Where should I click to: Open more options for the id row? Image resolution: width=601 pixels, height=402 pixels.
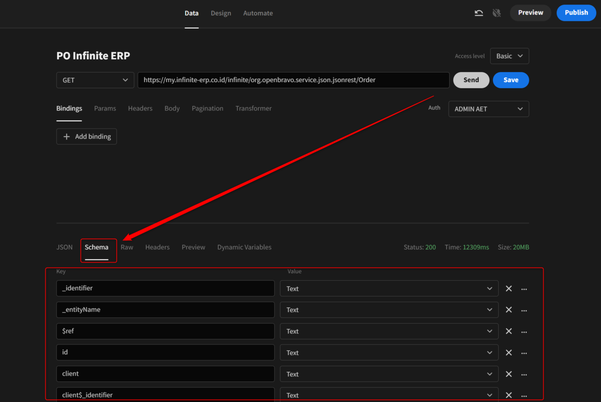524,352
